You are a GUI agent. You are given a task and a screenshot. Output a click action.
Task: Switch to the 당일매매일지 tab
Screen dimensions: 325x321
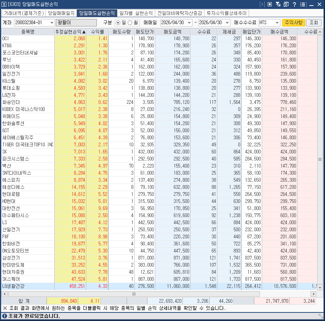61,13
